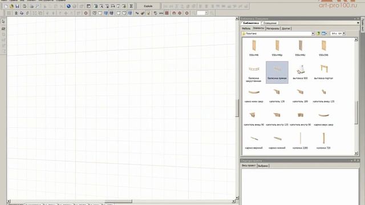The height and width of the screenshot is (205, 365).
Task: Click the Print preview magnifier icon
Action: pos(37,6)
